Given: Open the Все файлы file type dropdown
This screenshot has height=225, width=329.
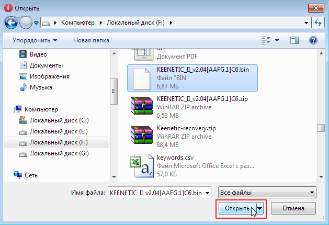Looking at the screenshot, I should tap(267, 193).
